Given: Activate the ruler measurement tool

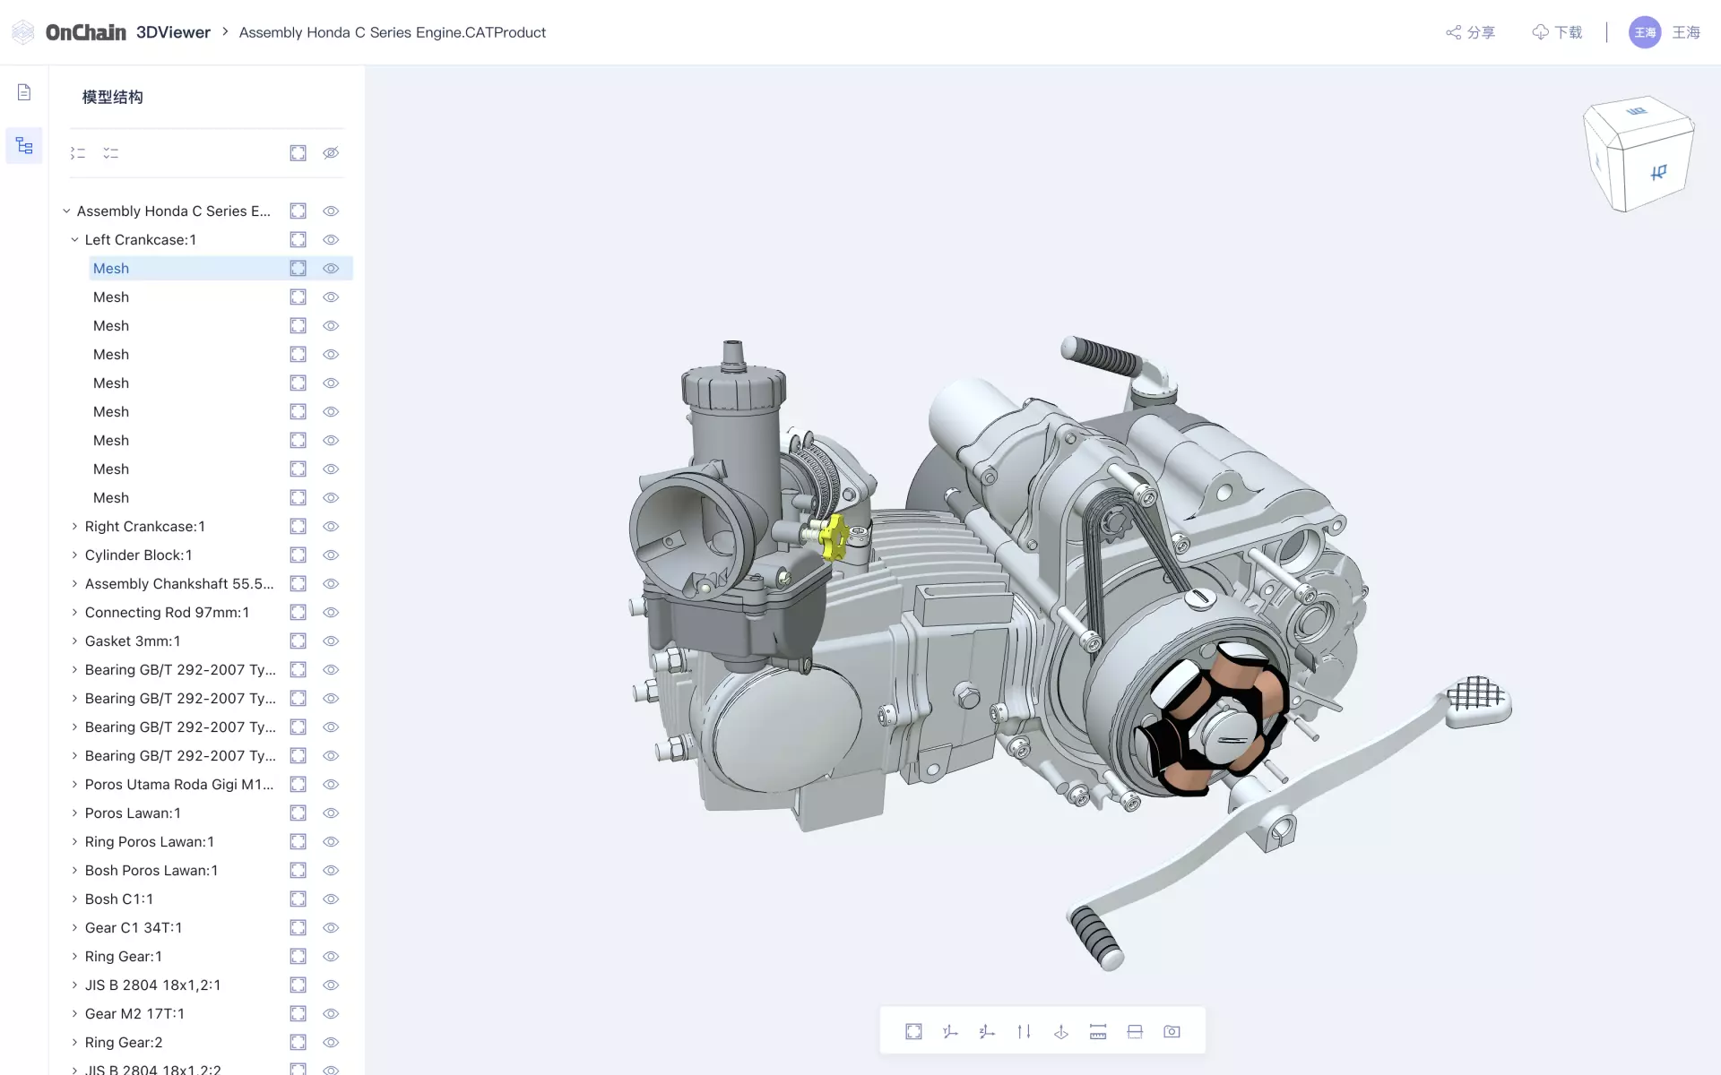Looking at the screenshot, I should pos(1098,1031).
